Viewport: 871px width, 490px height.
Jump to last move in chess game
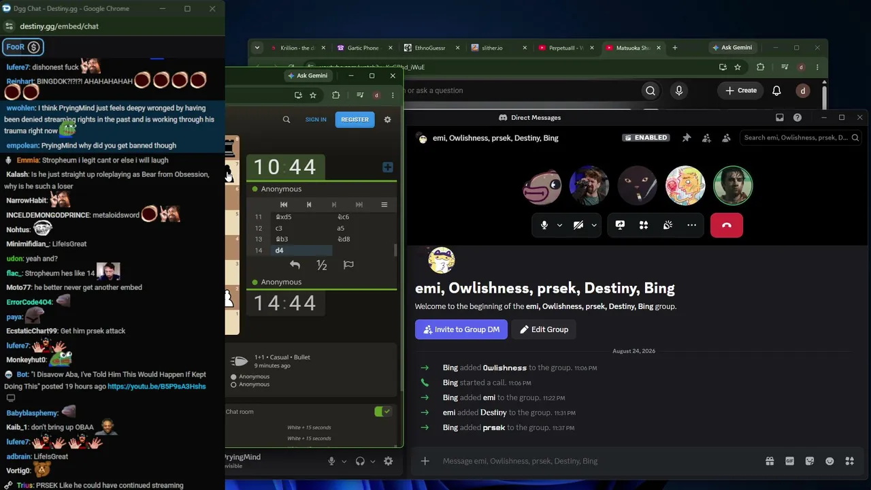pos(359,204)
